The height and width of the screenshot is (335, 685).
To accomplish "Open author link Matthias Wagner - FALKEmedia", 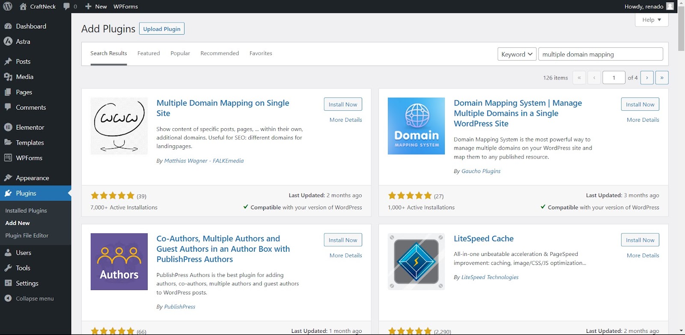I will [204, 161].
